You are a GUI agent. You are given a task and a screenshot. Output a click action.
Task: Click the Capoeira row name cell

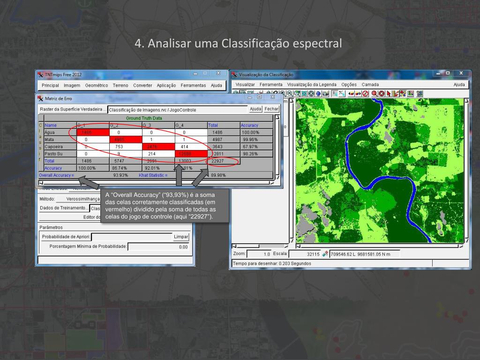[60, 147]
